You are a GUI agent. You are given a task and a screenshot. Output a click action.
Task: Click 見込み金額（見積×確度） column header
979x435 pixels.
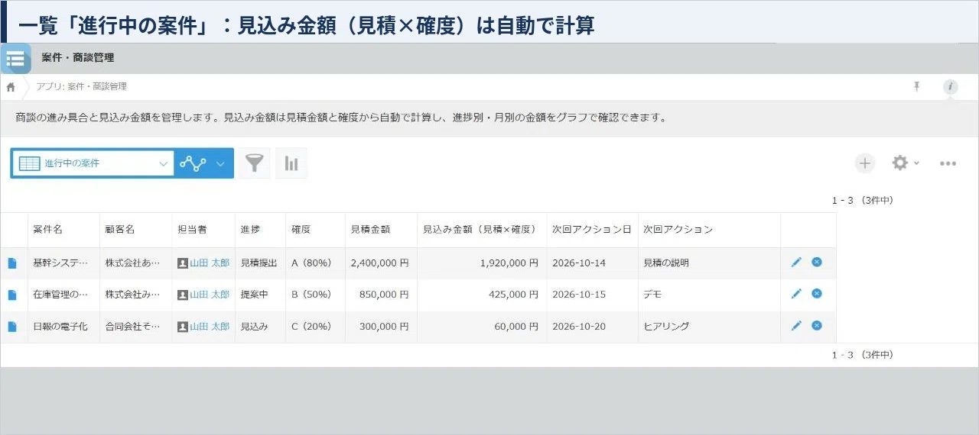click(x=482, y=229)
